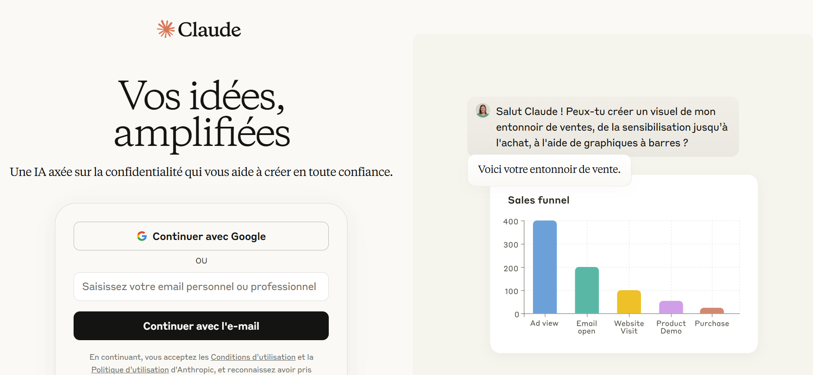Viewport: 813px width, 375px height.
Task: Focus the email address input field
Action: click(201, 287)
